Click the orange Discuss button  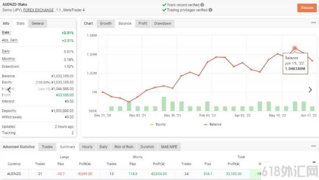(x=307, y=8)
